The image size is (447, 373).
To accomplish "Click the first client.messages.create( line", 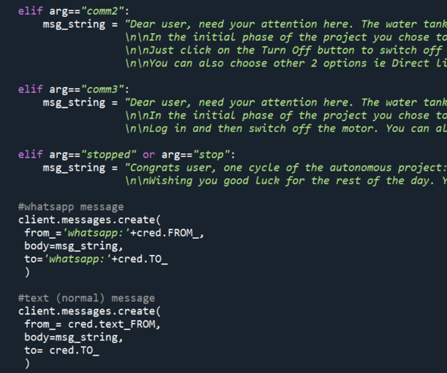I will pyautogui.click(x=89, y=220).
